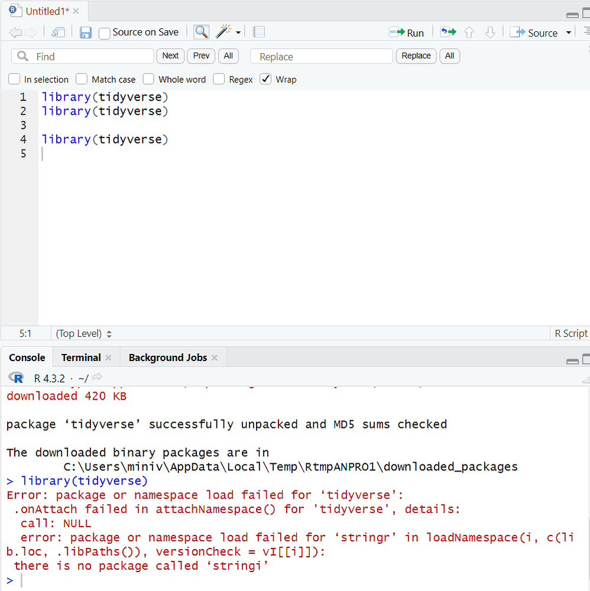Click the R logo beside the console version

coord(16,378)
